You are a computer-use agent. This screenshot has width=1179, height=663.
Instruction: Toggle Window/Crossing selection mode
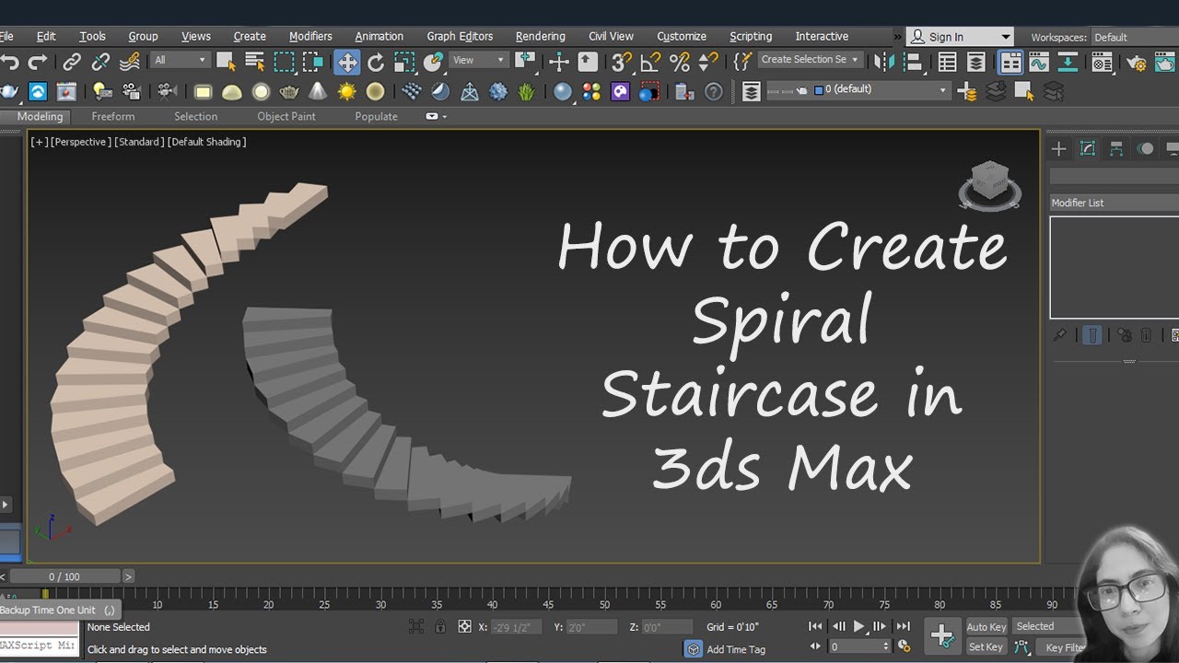[x=313, y=63]
